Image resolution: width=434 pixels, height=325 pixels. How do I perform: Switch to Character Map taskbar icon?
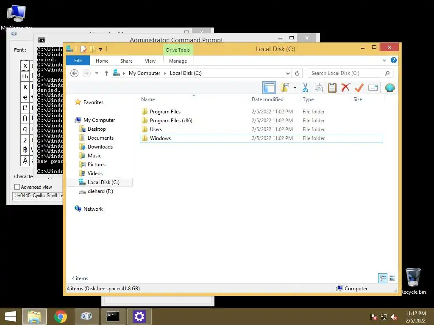(x=87, y=317)
